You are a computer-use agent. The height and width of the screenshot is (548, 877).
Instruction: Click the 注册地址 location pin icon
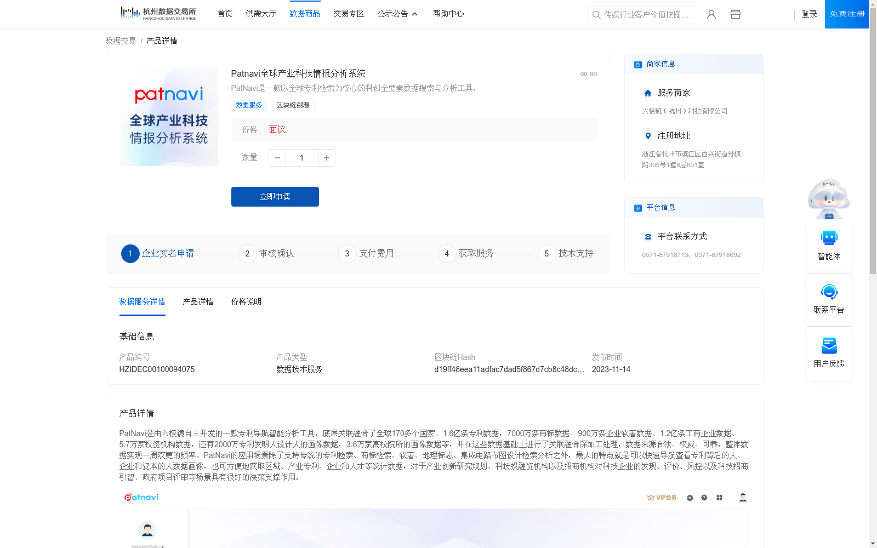pos(648,136)
